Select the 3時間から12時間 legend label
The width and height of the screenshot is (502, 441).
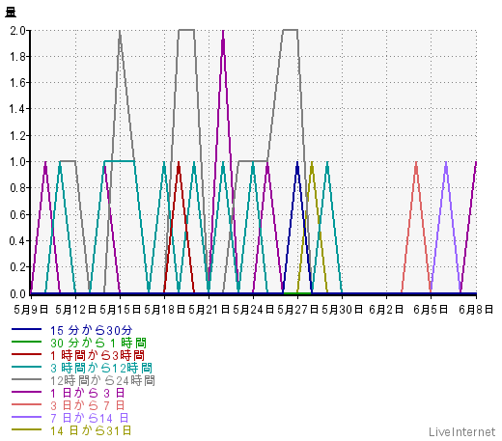click(x=101, y=368)
